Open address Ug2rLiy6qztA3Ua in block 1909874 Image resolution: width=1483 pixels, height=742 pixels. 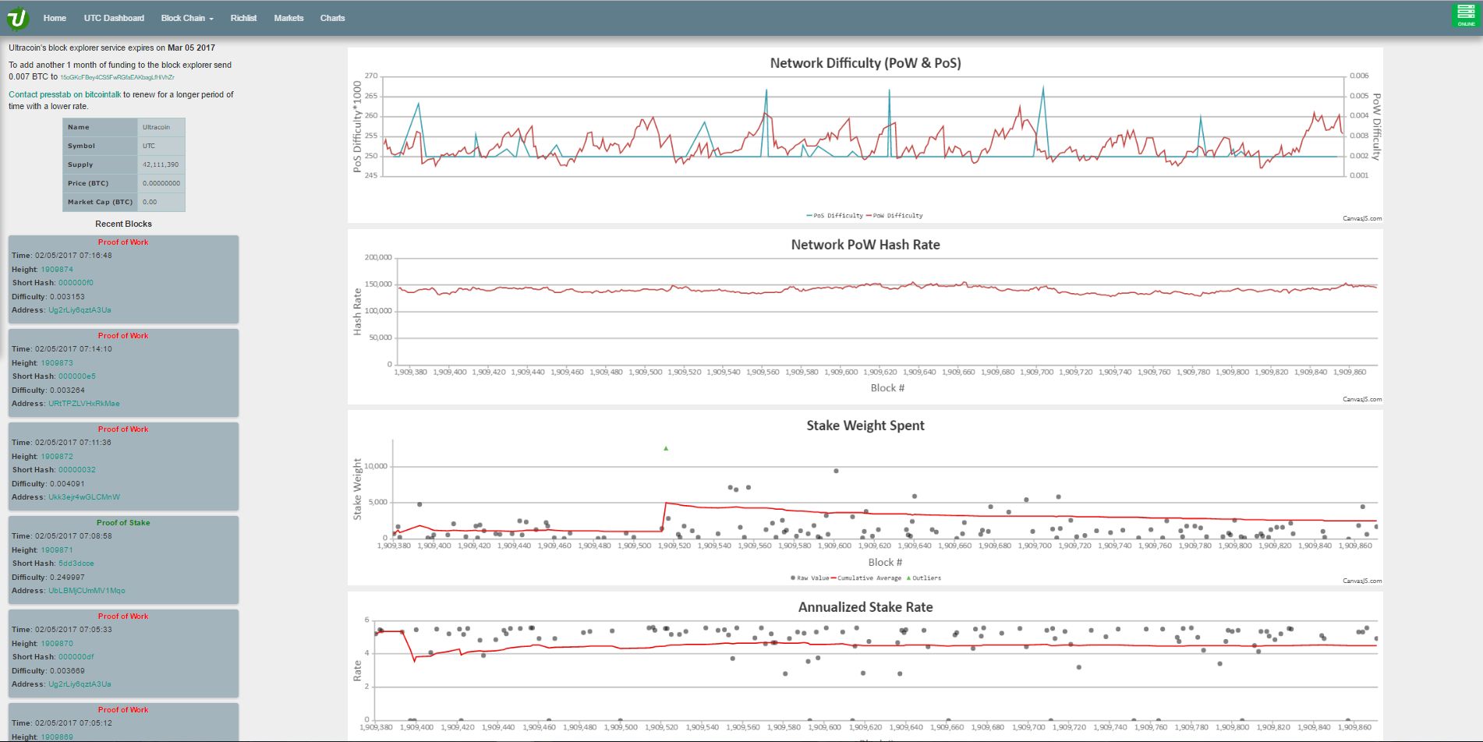coord(80,310)
